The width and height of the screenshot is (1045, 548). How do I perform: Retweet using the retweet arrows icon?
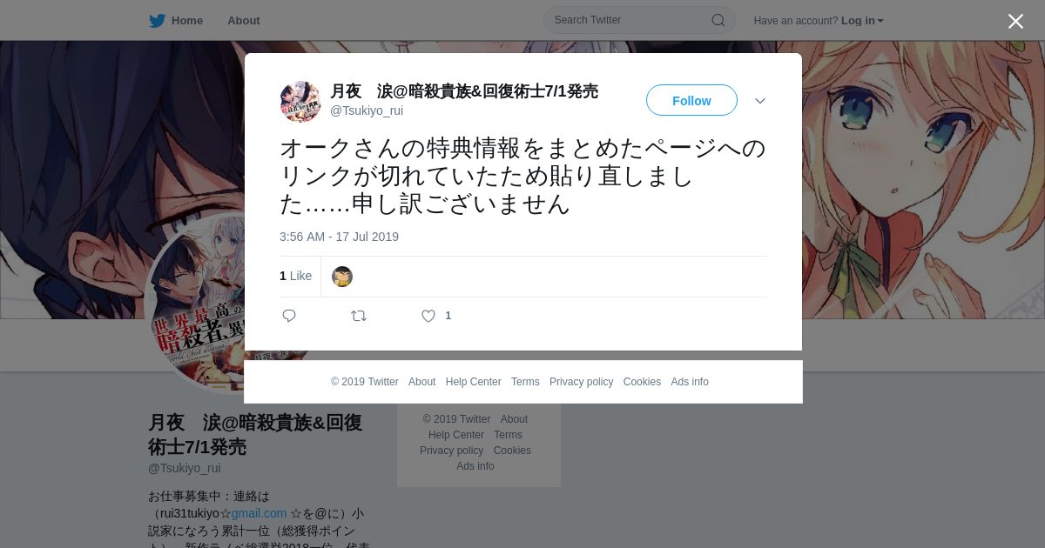coord(359,316)
